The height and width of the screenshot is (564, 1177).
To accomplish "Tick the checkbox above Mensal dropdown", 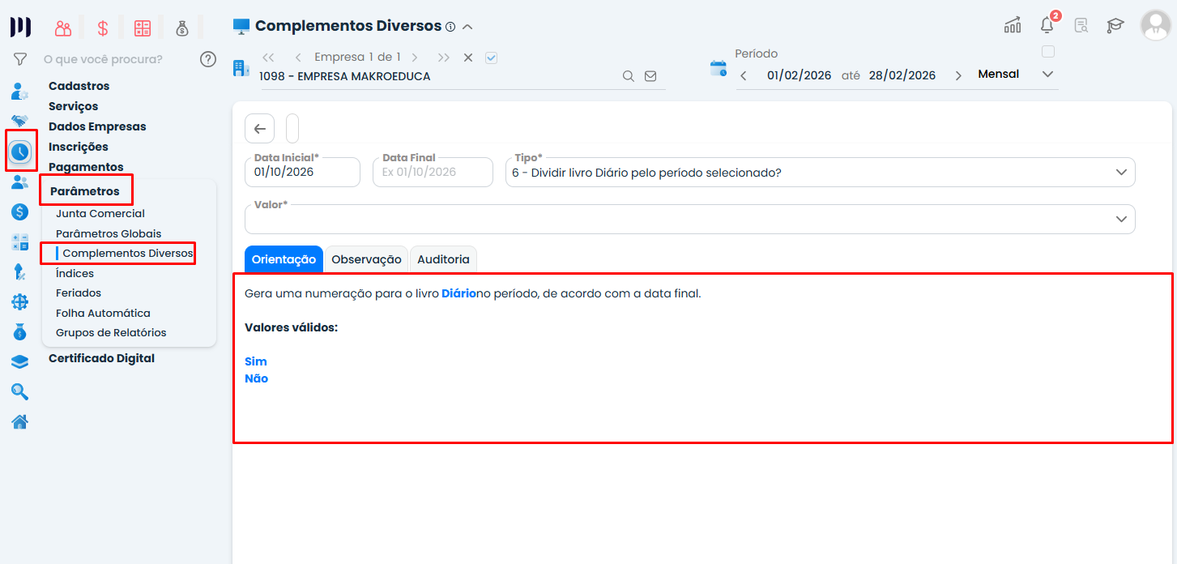I will [1048, 52].
